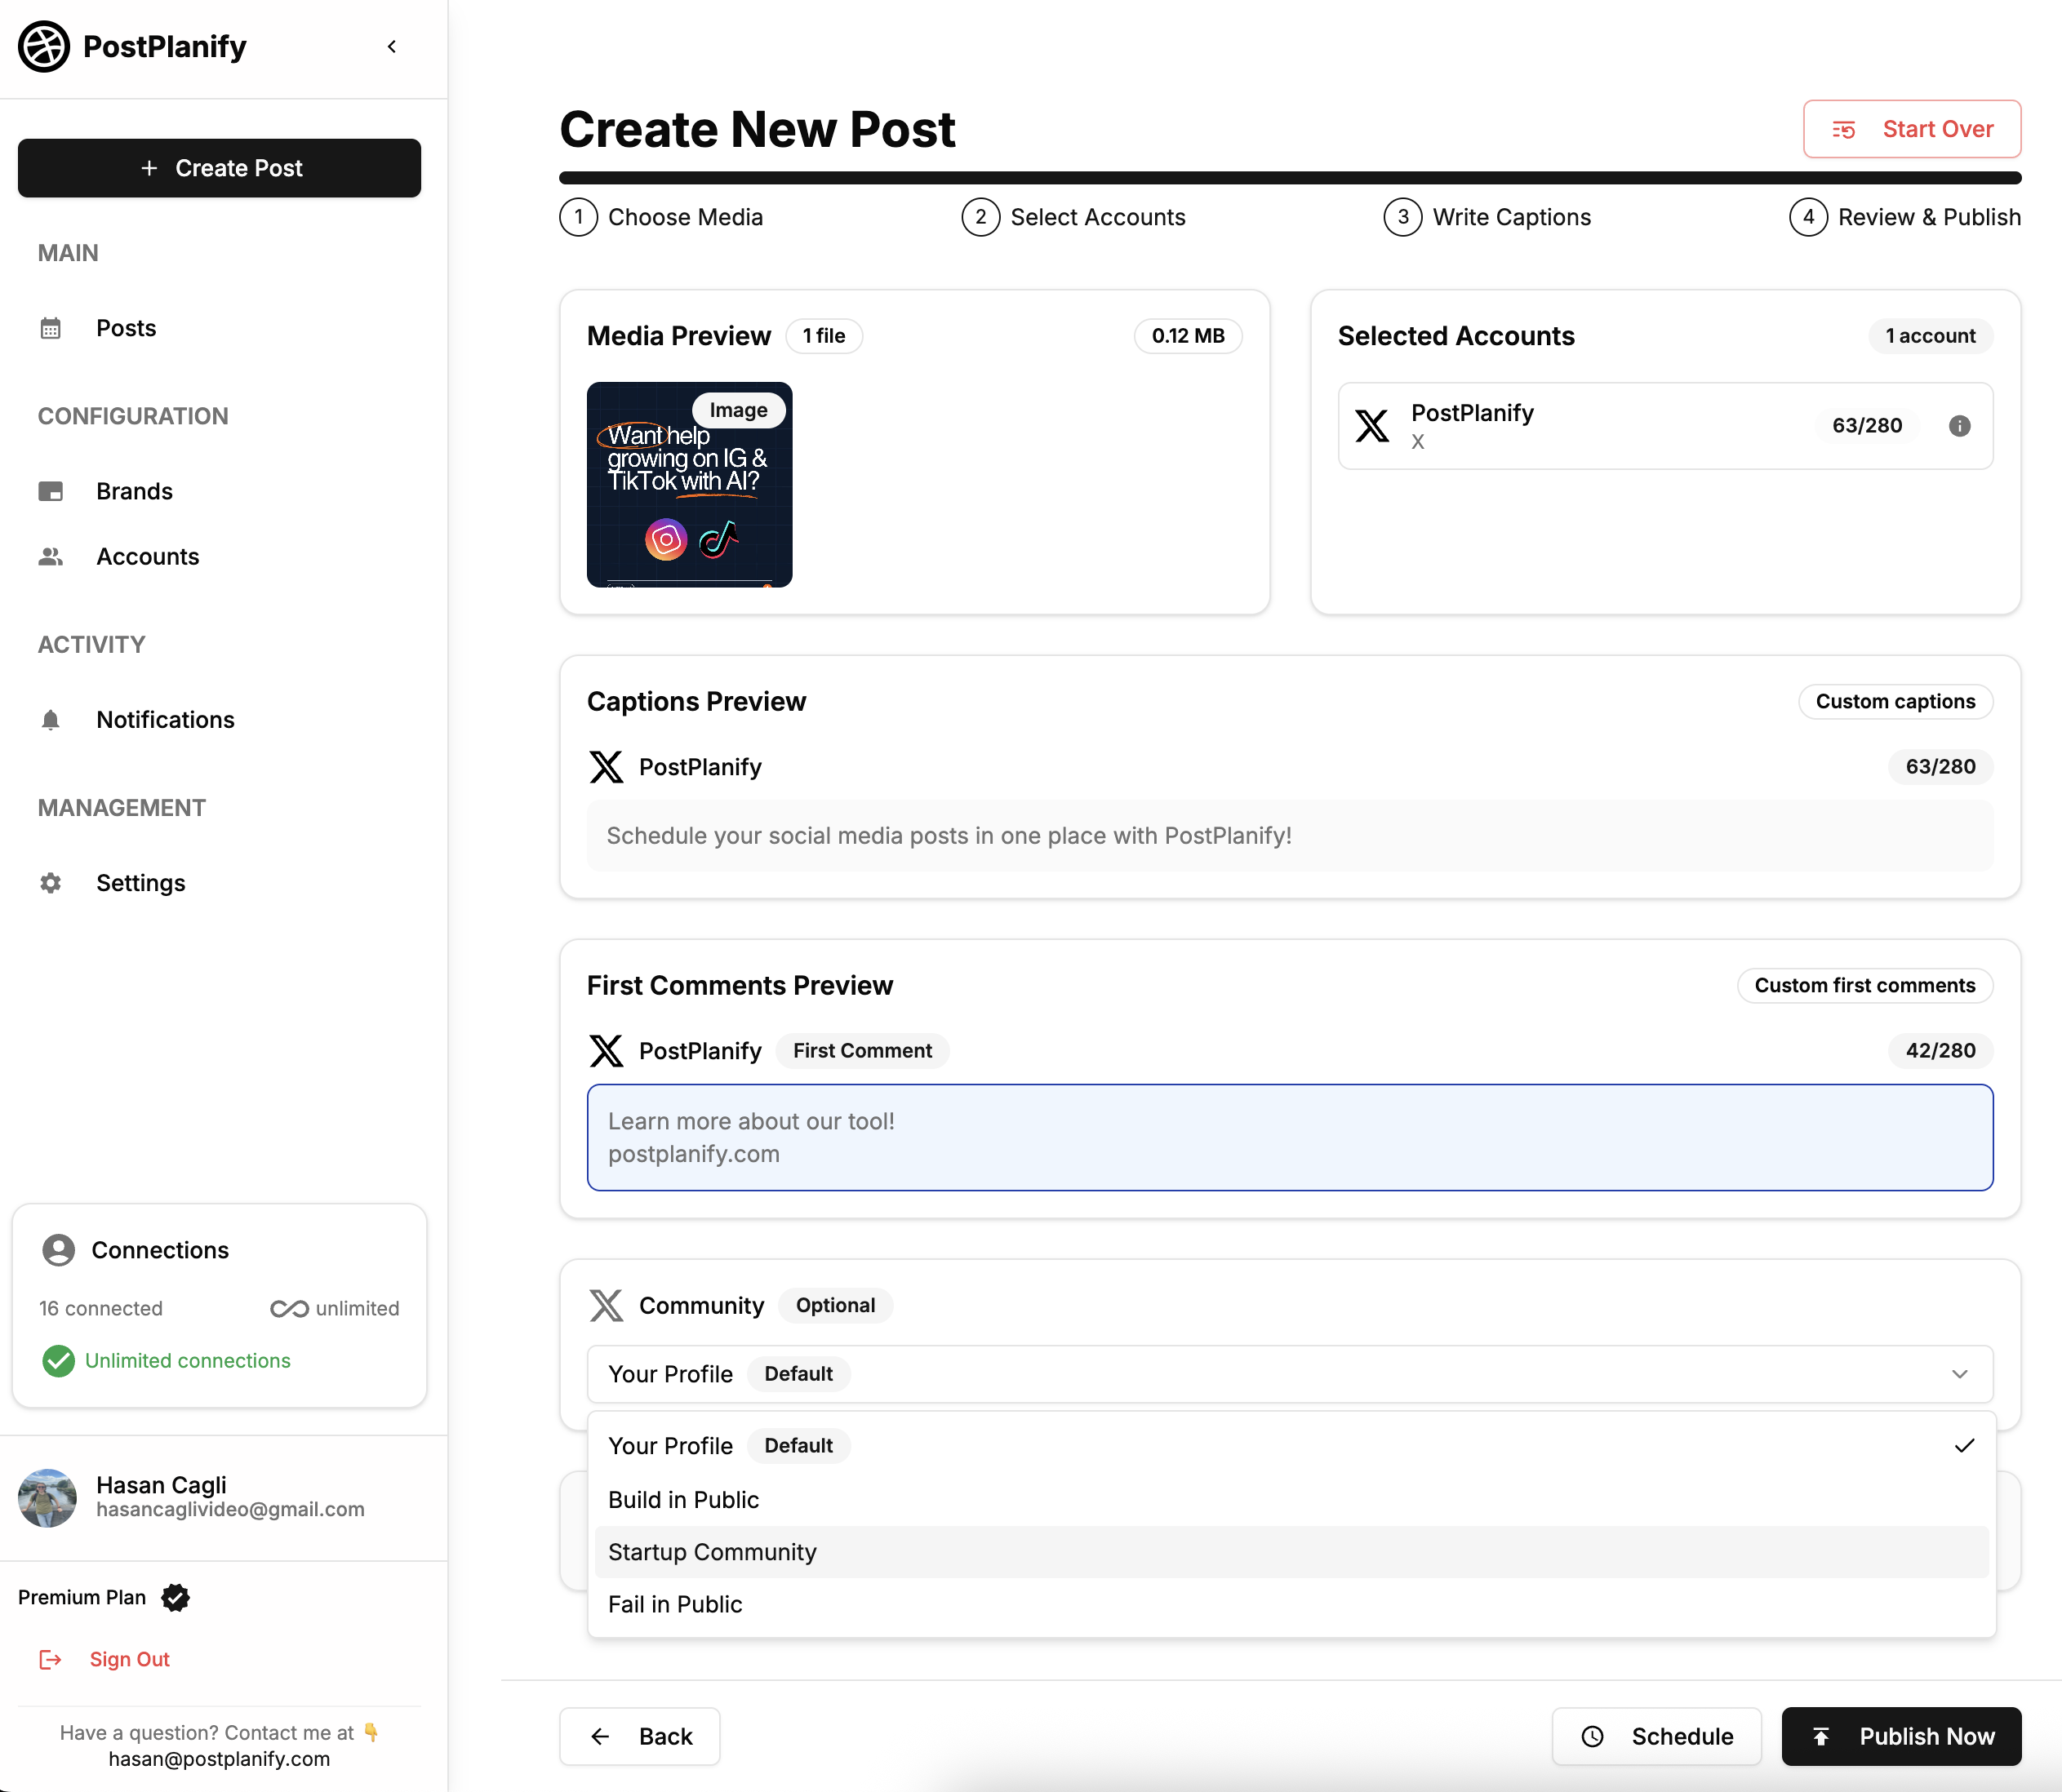Click the PostPlanify logo icon

coord(44,46)
